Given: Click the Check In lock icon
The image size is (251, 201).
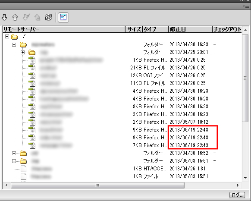Looking at the screenshot, I should (37, 17).
